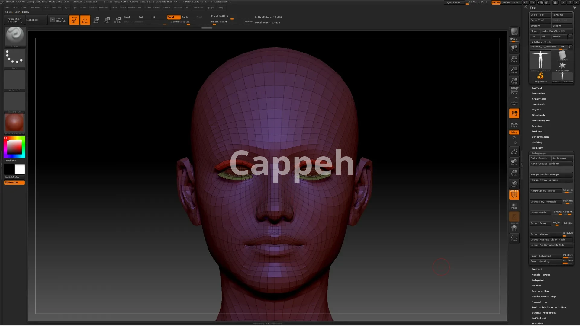Click the Xpose icon
Image resolution: width=580 pixels, height=326 pixels.
[514, 238]
